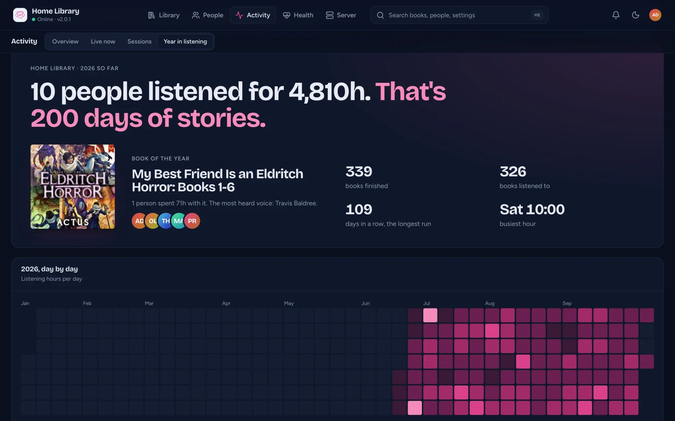The width and height of the screenshot is (675, 421).
Task: Open the Server section
Action: 341,15
